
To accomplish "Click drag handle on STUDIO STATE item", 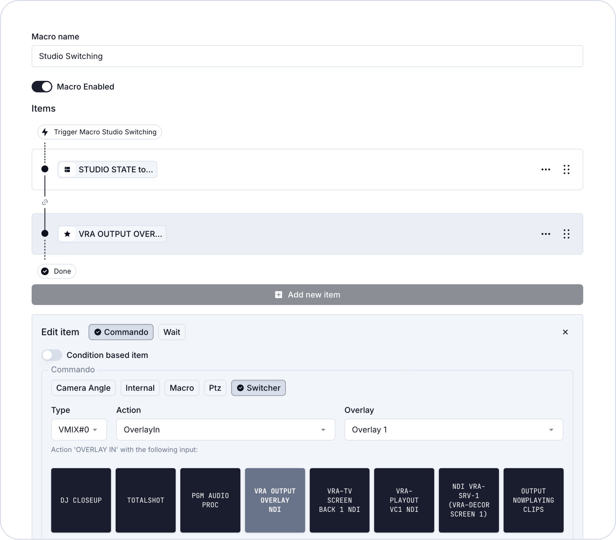I will coord(566,169).
